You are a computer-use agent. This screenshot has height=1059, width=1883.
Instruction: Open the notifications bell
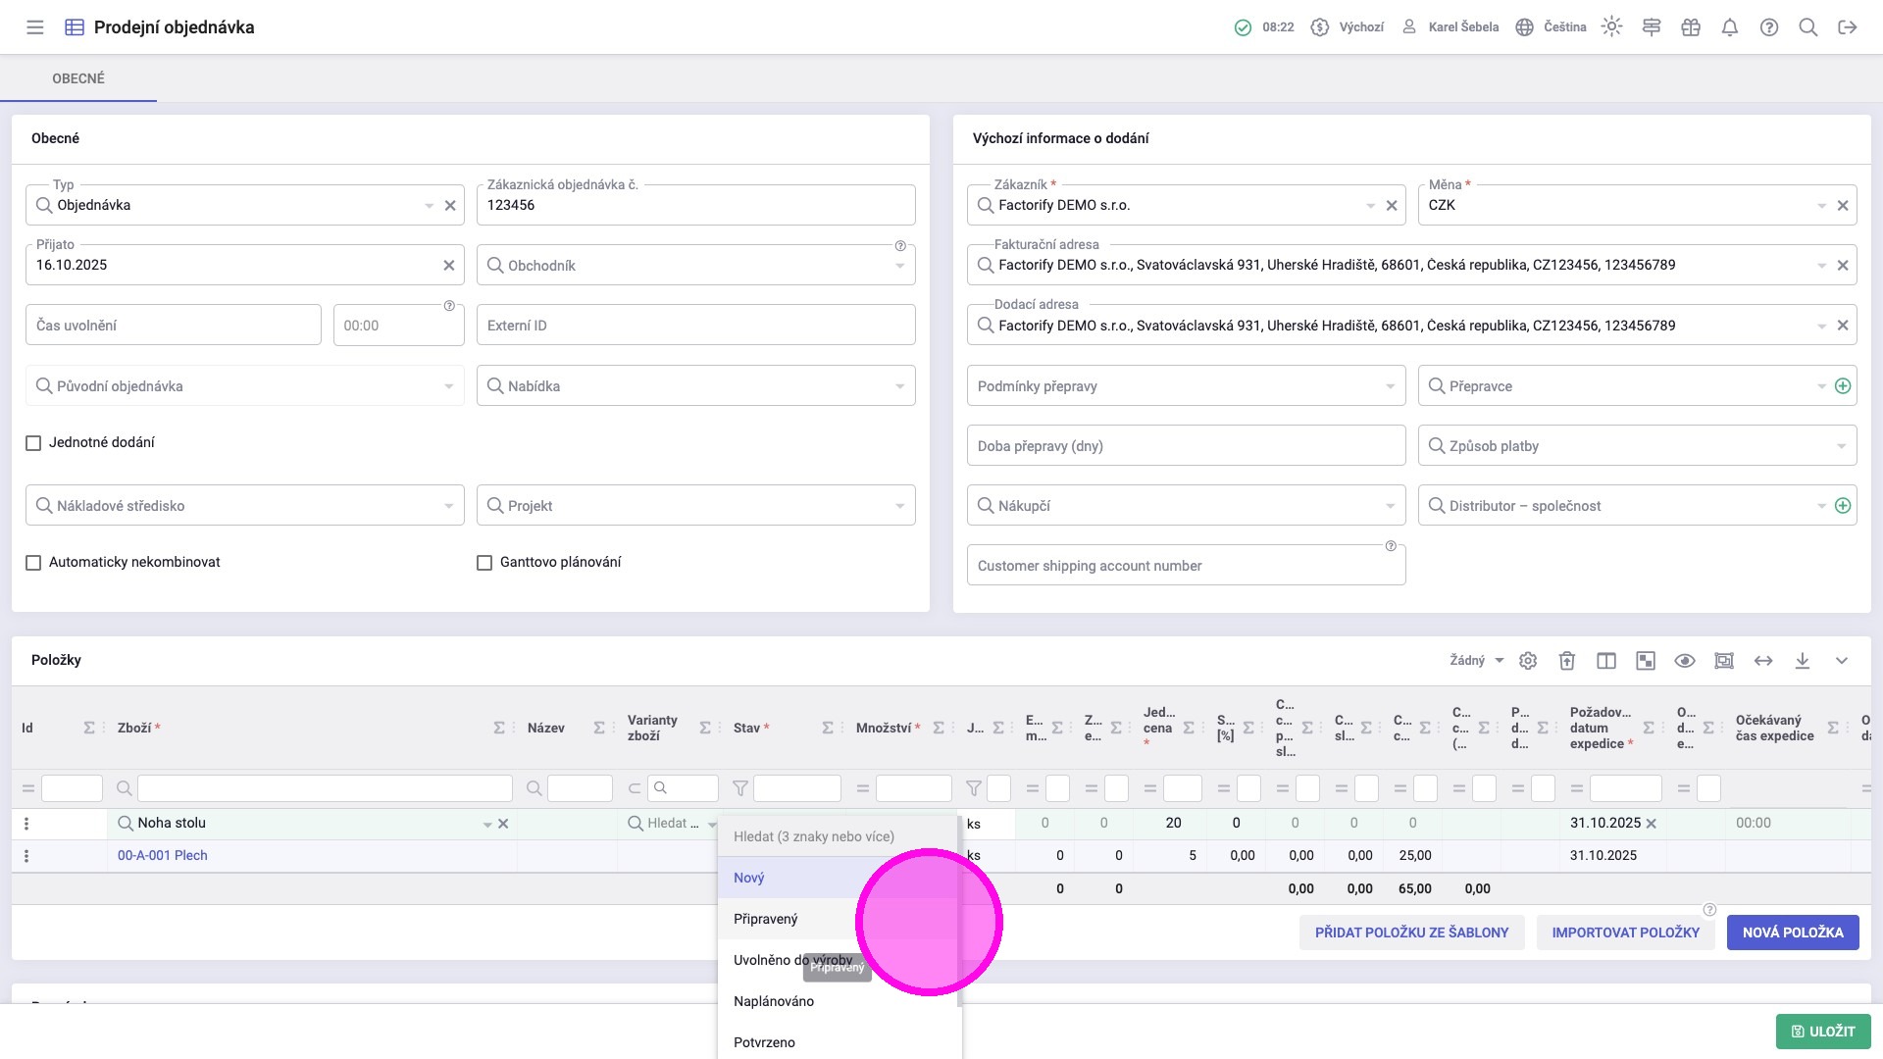(x=1729, y=27)
